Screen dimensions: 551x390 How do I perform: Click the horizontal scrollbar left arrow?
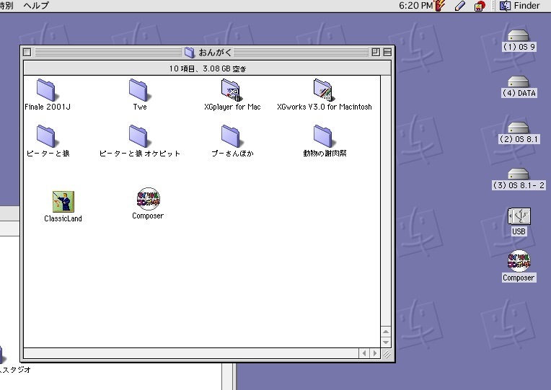point(364,353)
